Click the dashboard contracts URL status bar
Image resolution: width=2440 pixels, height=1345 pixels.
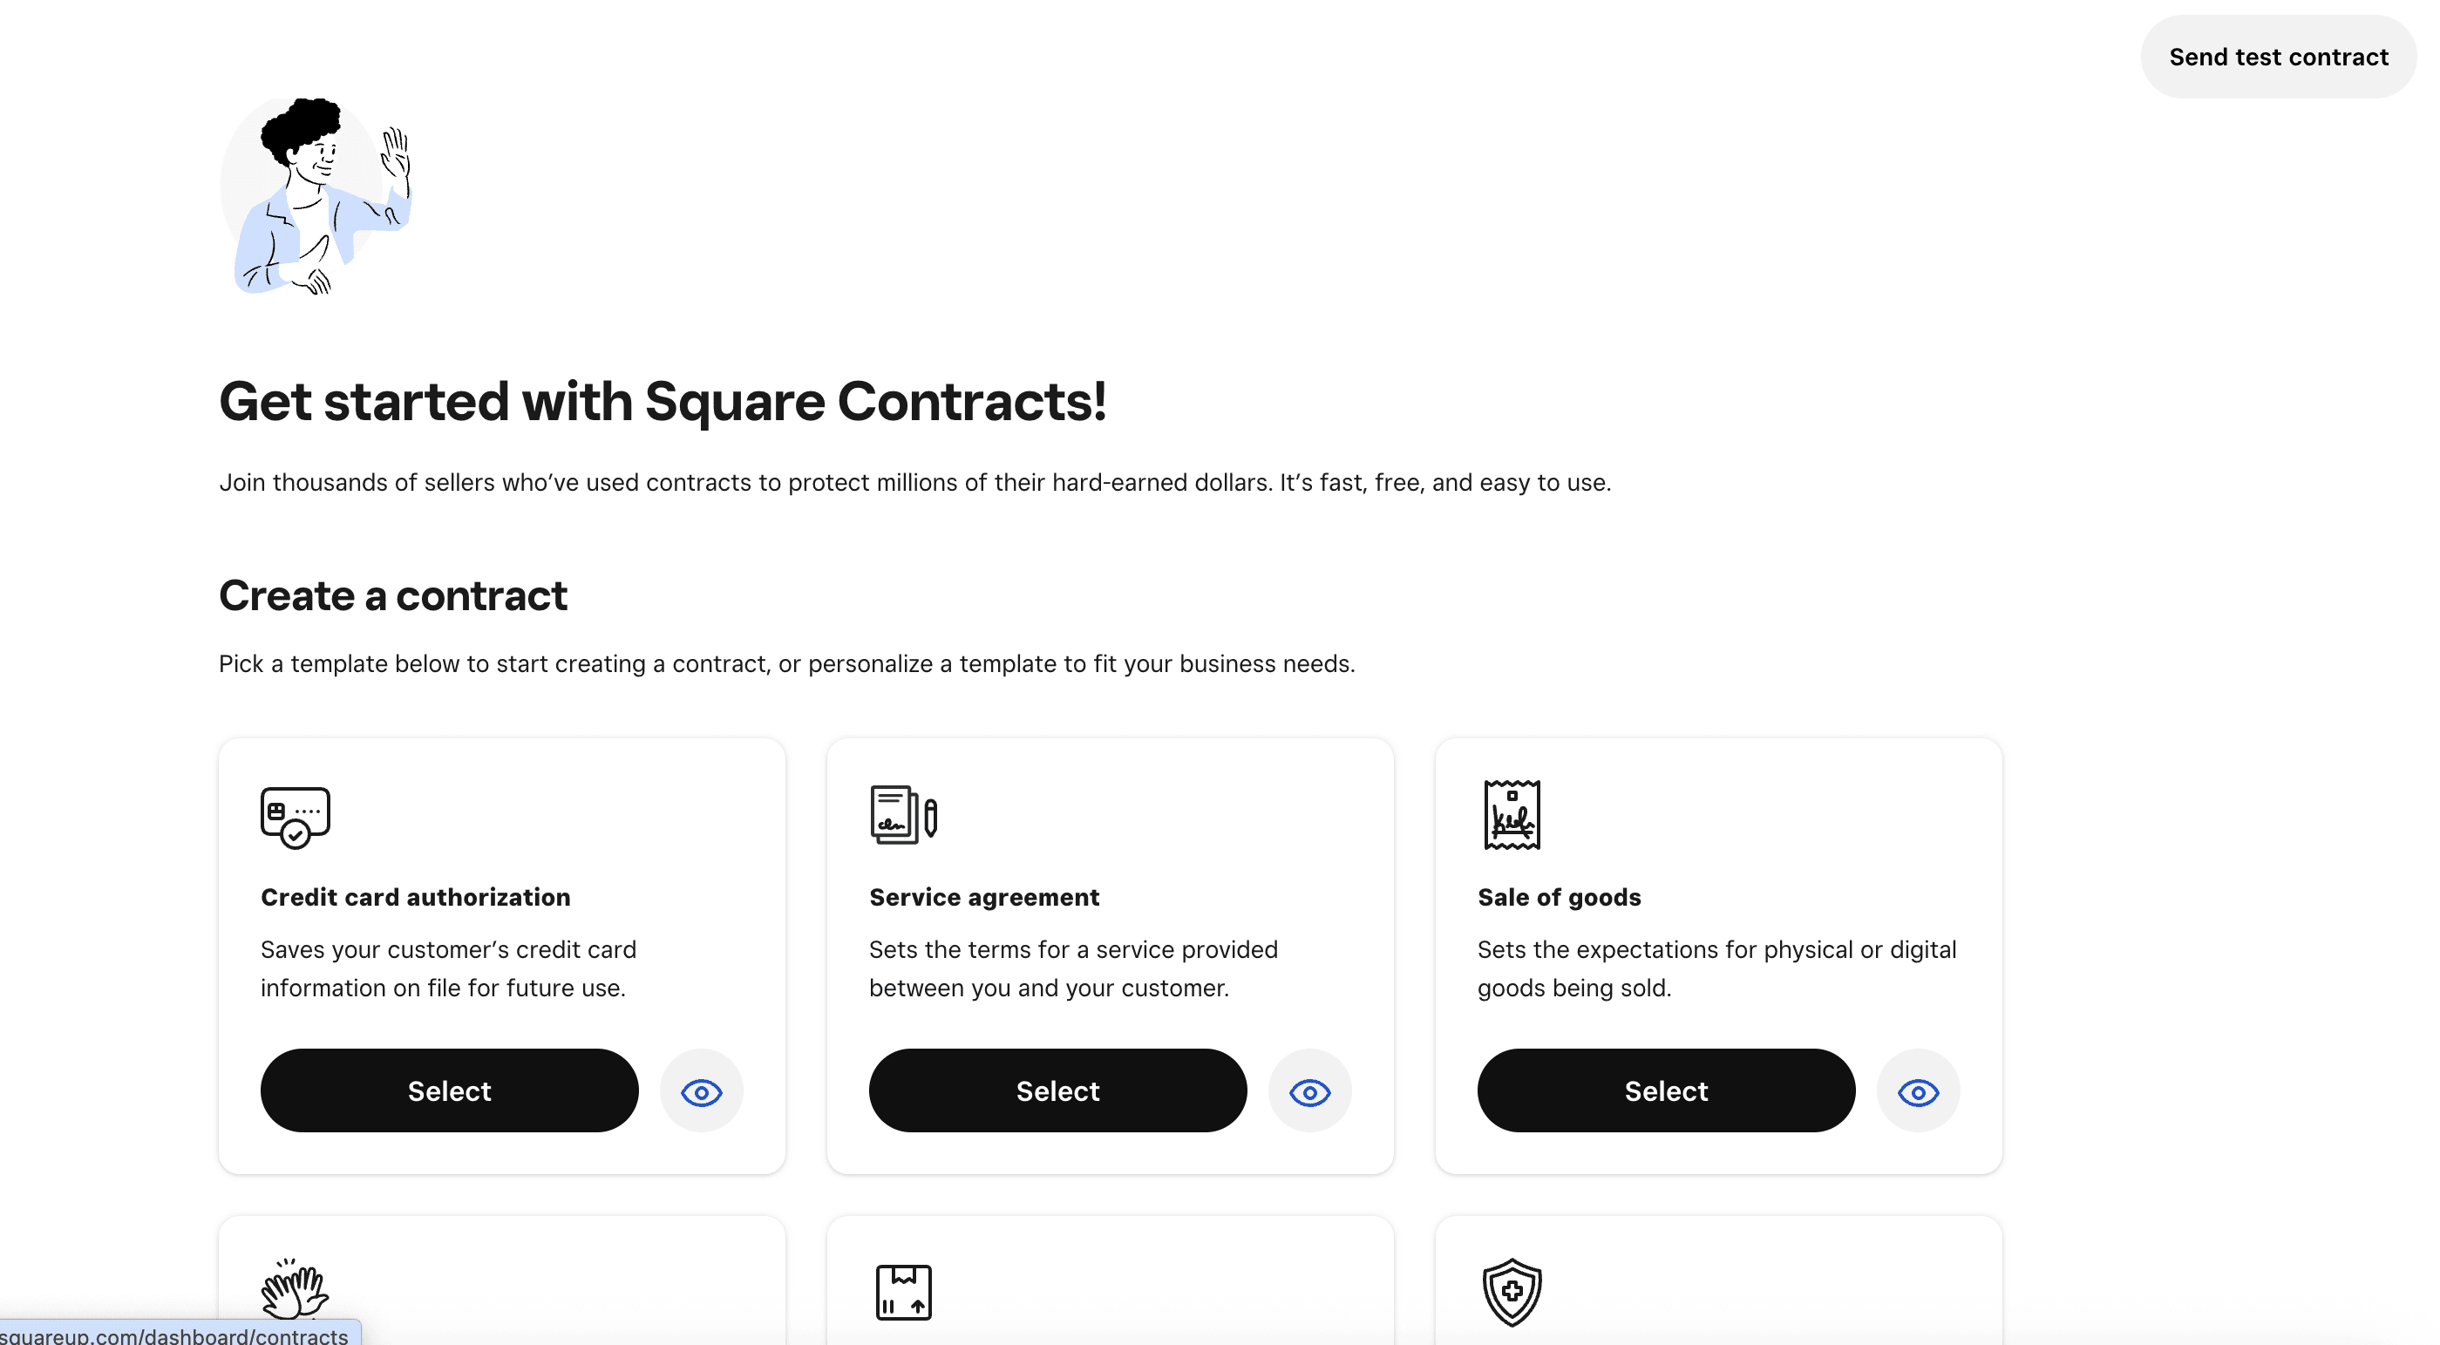coord(175,1335)
